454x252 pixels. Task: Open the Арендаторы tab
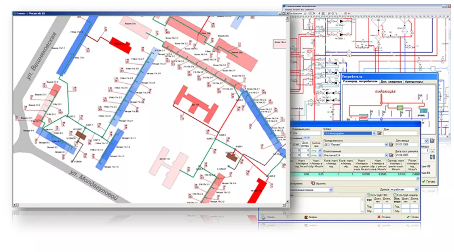click(414, 82)
